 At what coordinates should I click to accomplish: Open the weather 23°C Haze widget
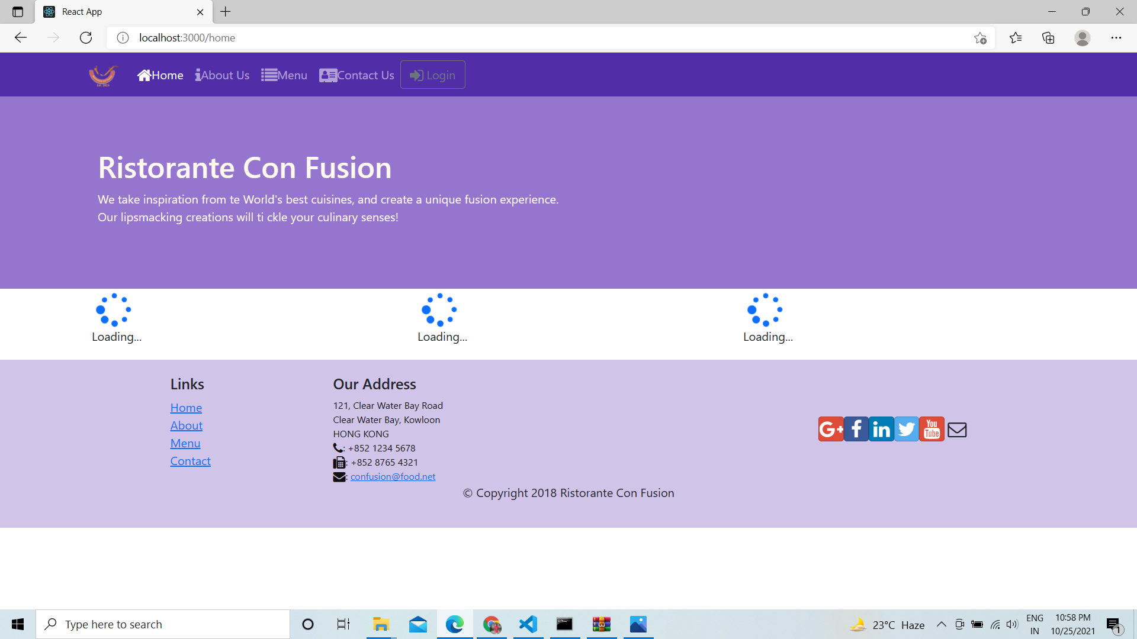[x=887, y=624]
